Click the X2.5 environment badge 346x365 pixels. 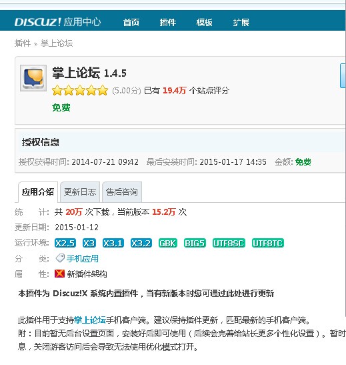pyautogui.click(x=65, y=243)
